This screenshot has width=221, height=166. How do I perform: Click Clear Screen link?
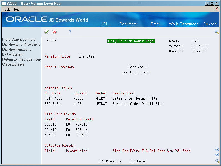pyautogui.click(x=13, y=64)
